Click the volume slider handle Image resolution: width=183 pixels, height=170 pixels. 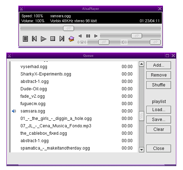pyautogui.click(x=155, y=42)
